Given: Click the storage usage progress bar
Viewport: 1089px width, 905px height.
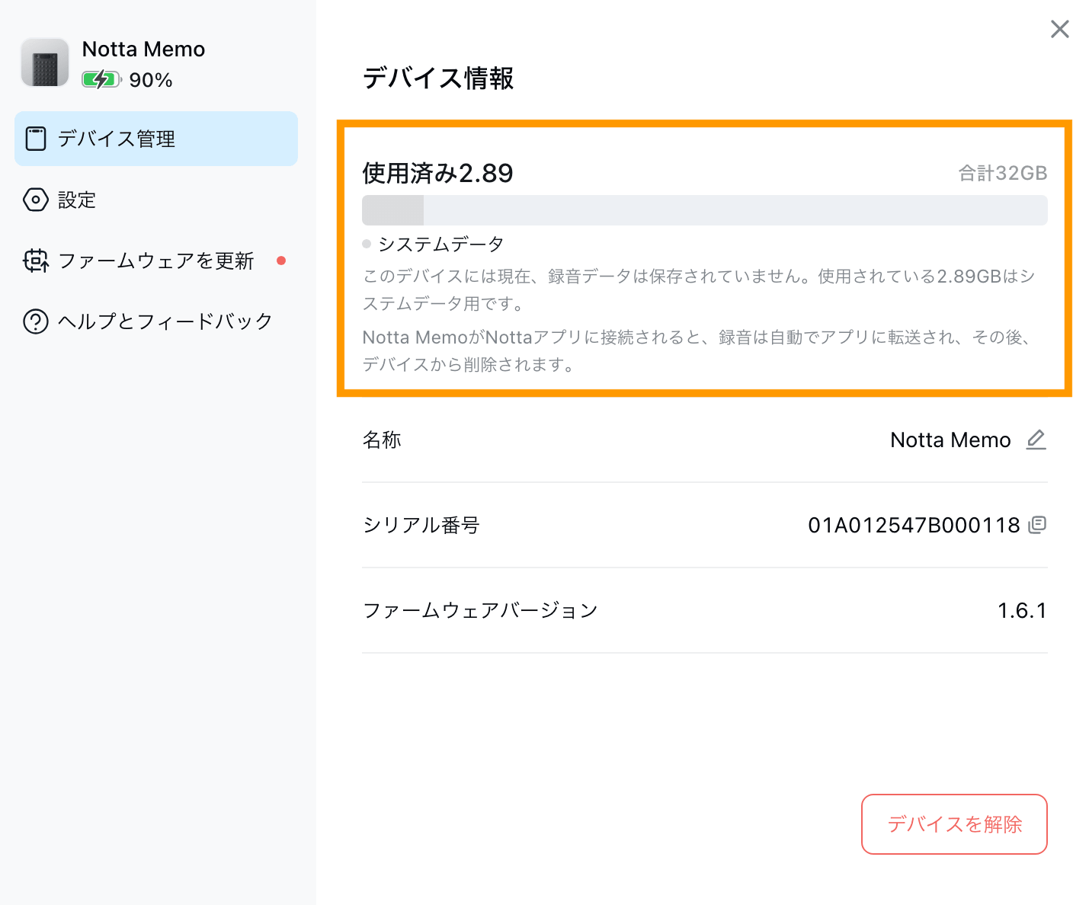Looking at the screenshot, I should 705,210.
